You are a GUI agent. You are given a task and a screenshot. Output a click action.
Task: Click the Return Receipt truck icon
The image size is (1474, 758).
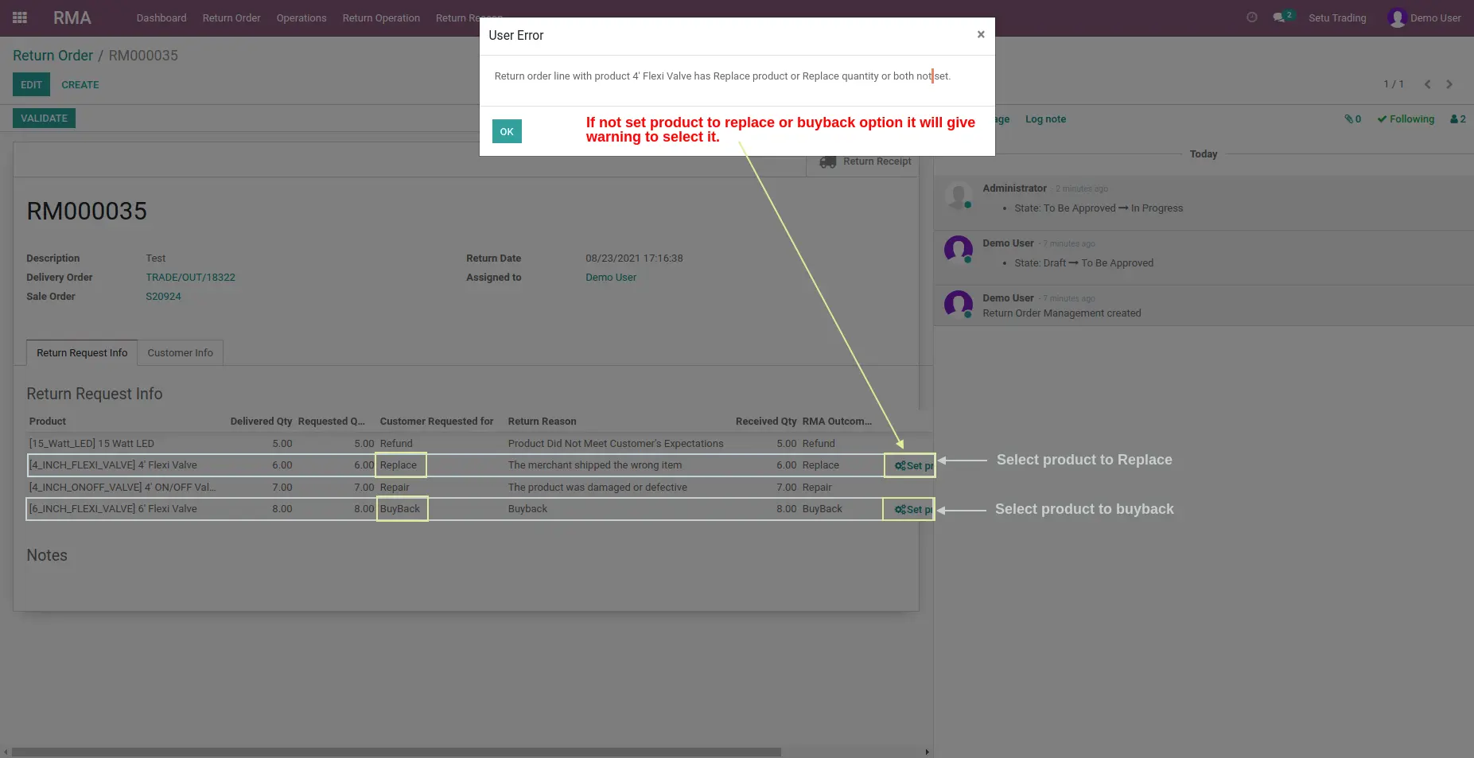[827, 161]
